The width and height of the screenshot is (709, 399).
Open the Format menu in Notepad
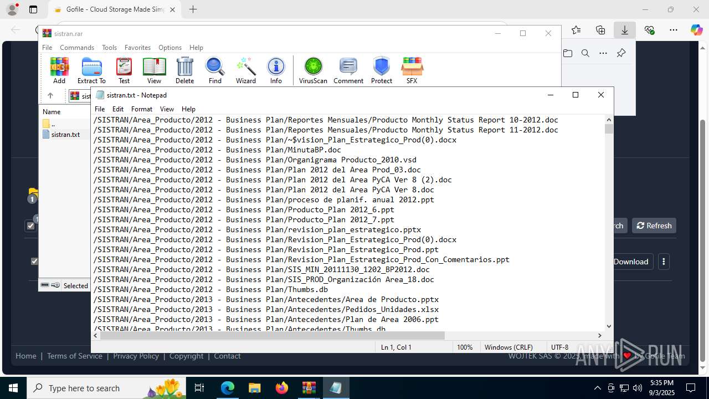point(142,109)
